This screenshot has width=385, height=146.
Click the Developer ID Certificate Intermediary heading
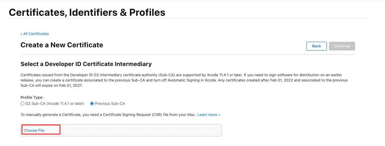pyautogui.click(x=86, y=64)
